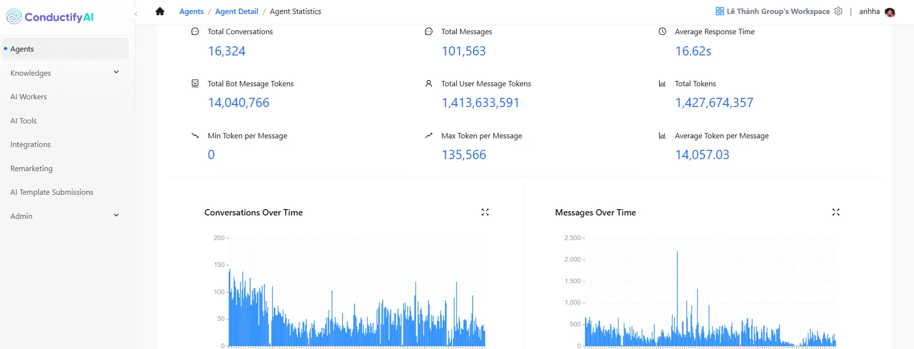Click the Agent Statistics breadcrumb text

point(295,11)
